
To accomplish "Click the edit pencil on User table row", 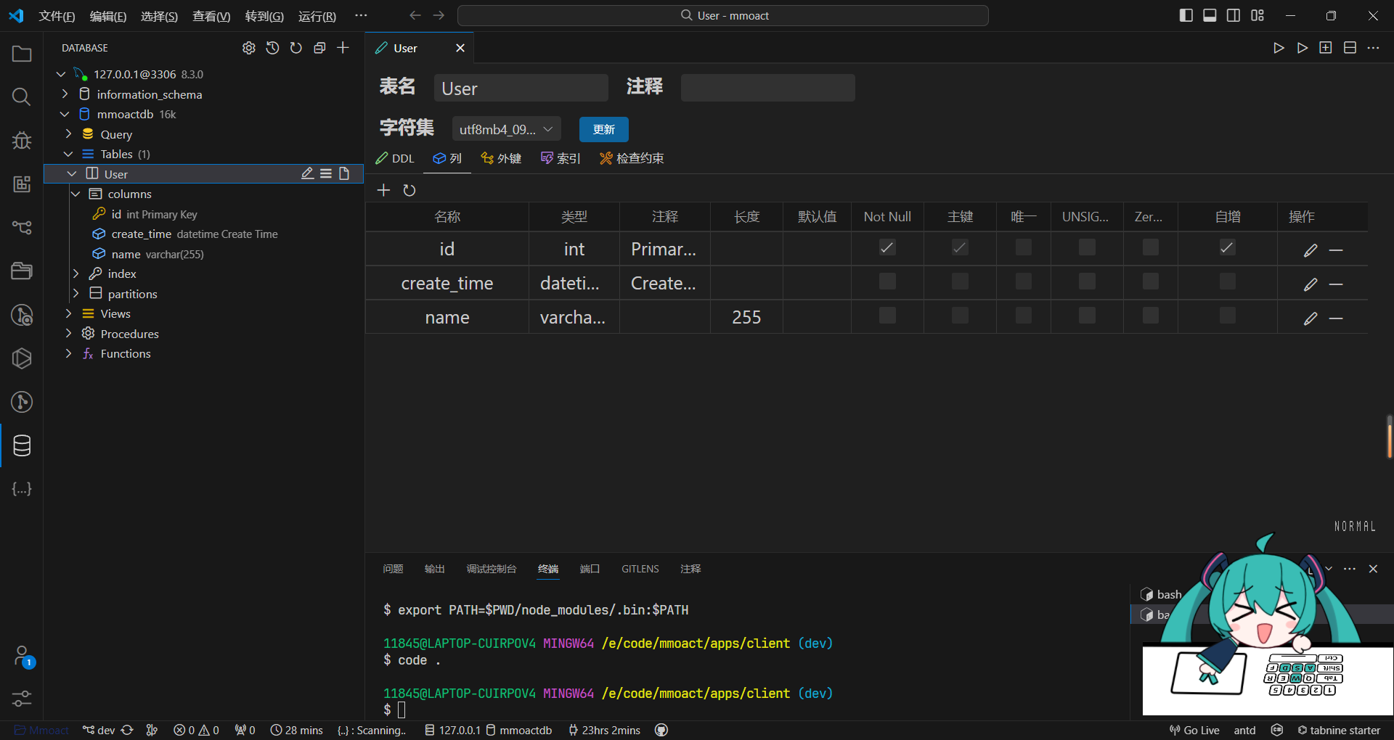I will [x=308, y=173].
